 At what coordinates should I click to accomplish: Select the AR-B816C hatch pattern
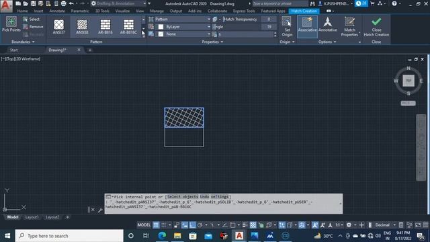point(128,27)
